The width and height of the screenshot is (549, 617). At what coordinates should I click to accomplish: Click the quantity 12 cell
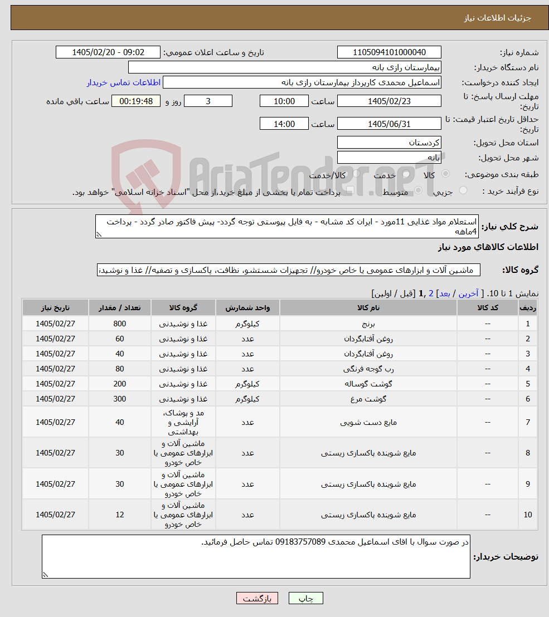(x=120, y=515)
